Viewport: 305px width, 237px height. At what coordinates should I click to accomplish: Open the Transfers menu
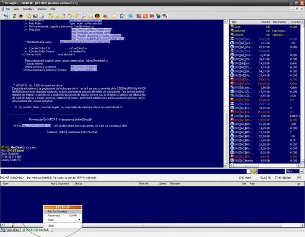tap(28, 9)
